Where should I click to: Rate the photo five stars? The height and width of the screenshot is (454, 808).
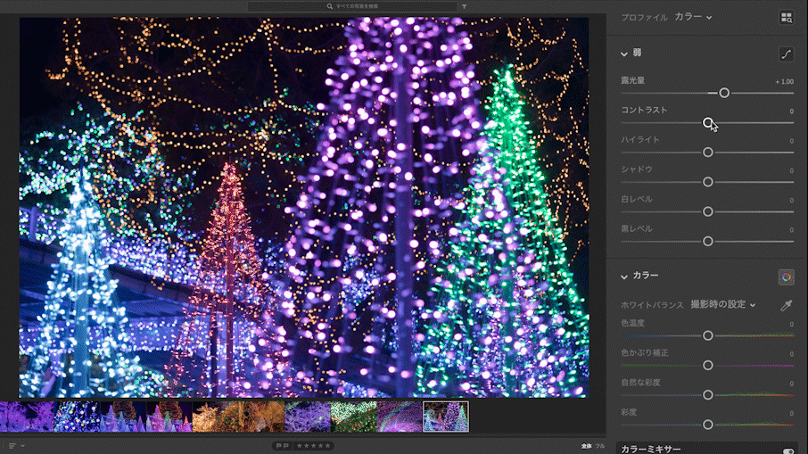click(x=327, y=446)
